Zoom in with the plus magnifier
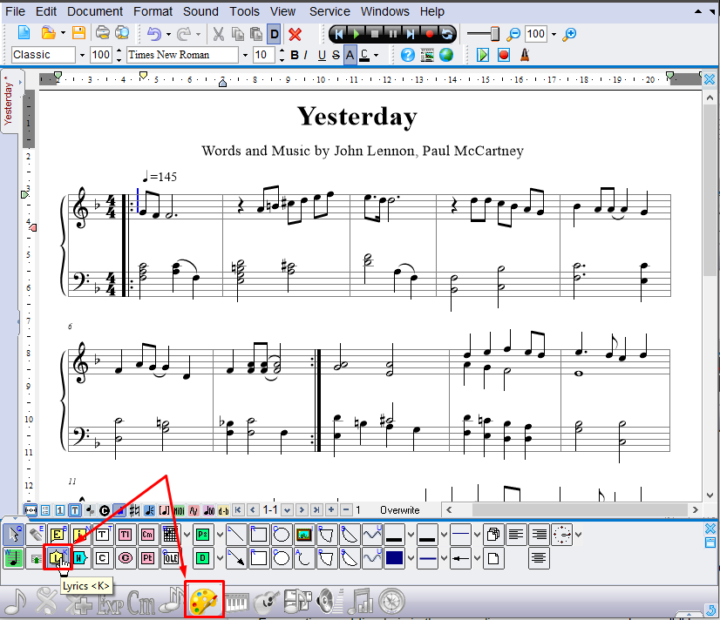Viewport: 720px width, 620px height. (x=569, y=34)
